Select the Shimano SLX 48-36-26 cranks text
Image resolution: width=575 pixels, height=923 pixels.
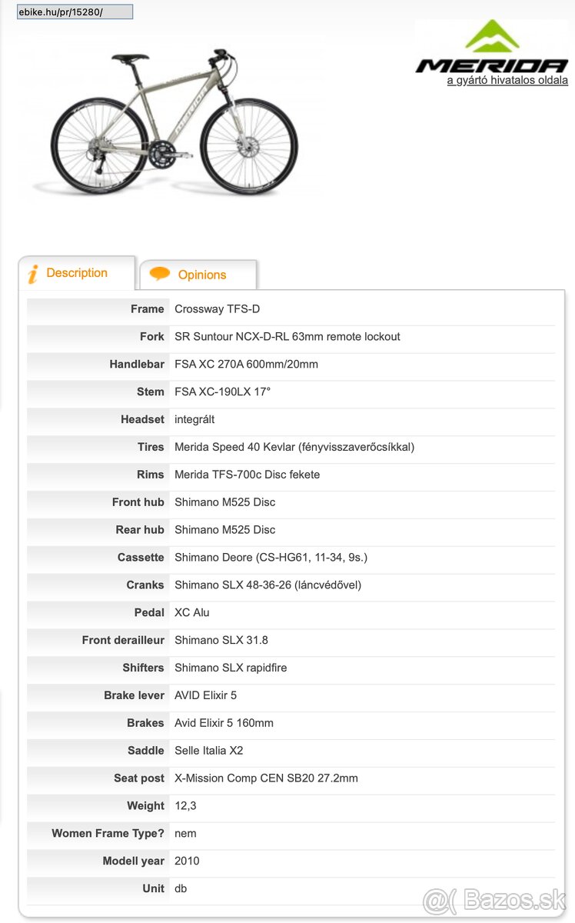(x=268, y=585)
